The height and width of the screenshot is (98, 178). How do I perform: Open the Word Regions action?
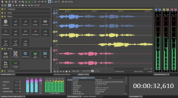(x=35, y=55)
